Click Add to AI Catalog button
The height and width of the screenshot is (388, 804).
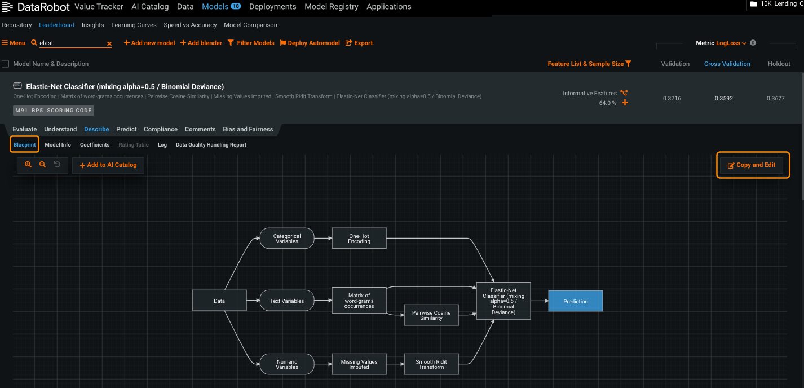pyautogui.click(x=108, y=165)
